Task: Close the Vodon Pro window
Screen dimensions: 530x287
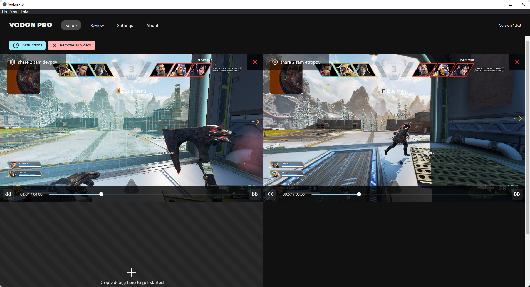Action: click(523, 4)
